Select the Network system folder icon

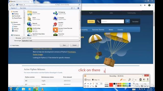pyautogui.click(x=30, y=24)
